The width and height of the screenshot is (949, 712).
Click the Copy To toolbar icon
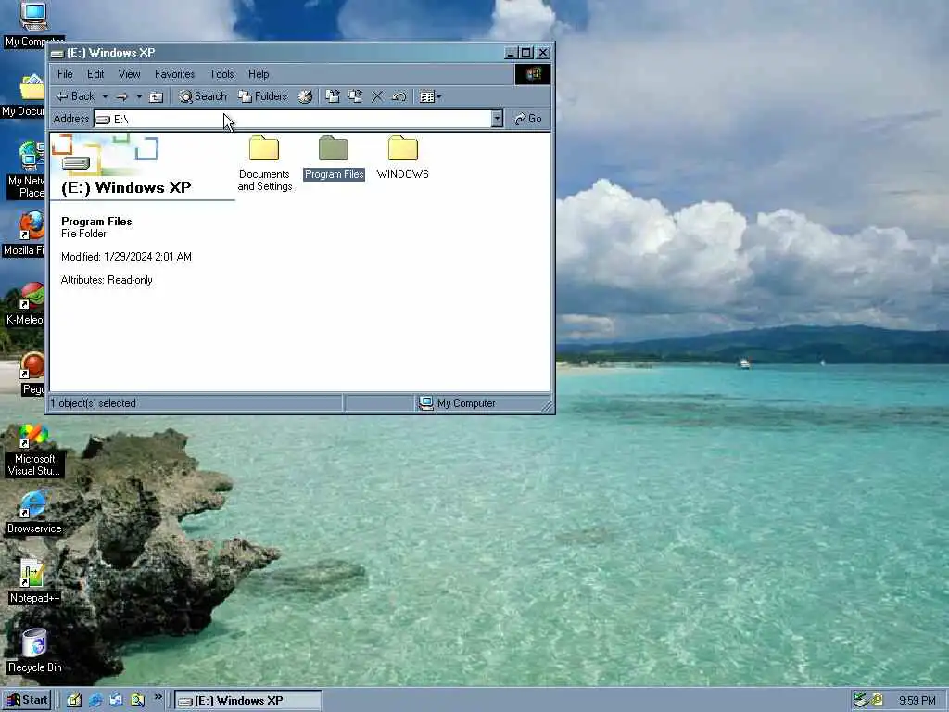[355, 96]
